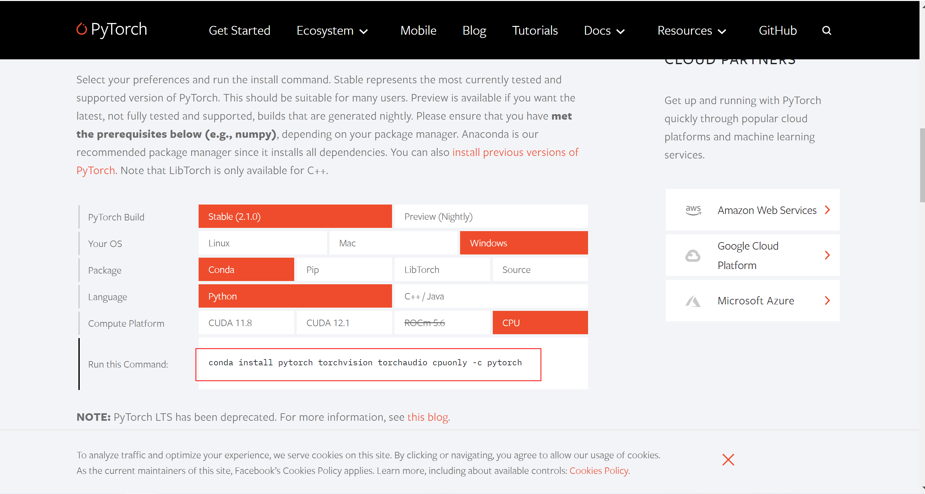Expand the Ecosystem dropdown menu
The height and width of the screenshot is (494, 925).
click(x=332, y=30)
